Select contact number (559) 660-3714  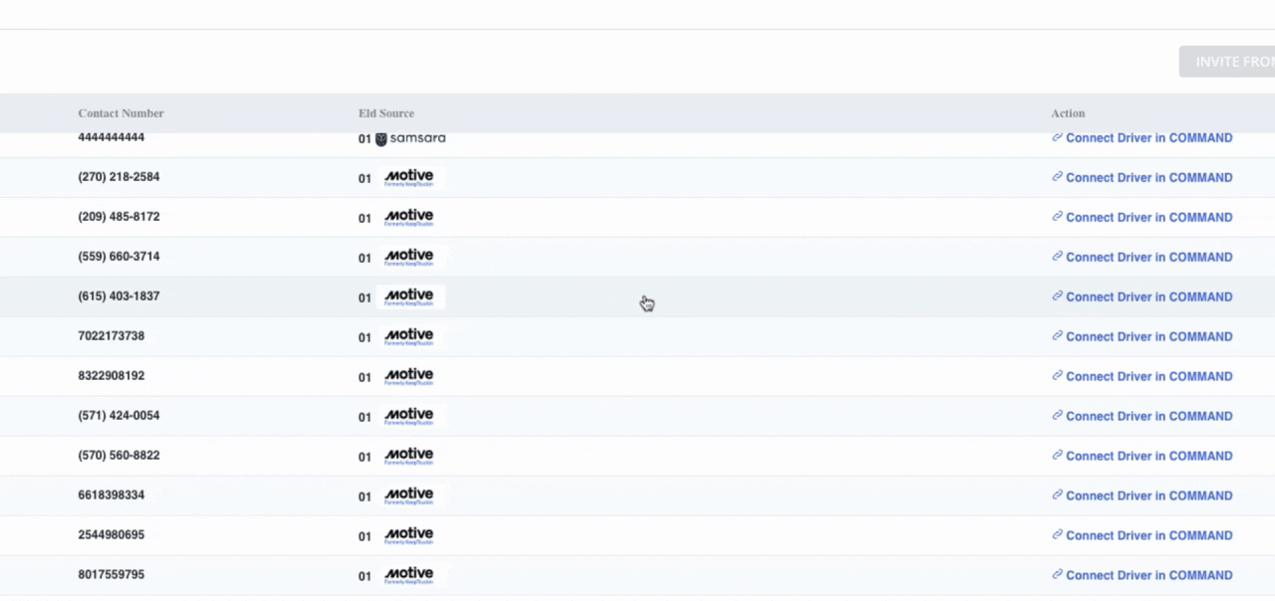[x=119, y=257]
